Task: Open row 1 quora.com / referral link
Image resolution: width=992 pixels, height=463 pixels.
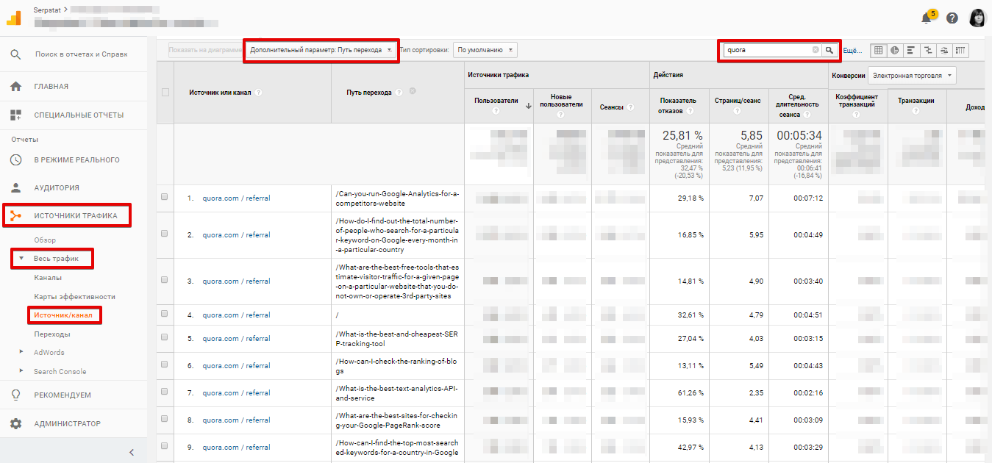Action: 236,198
